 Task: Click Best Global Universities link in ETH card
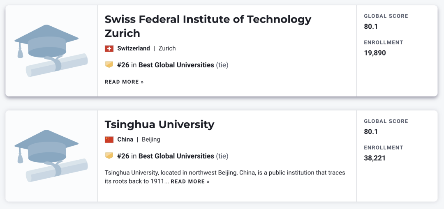click(x=176, y=65)
